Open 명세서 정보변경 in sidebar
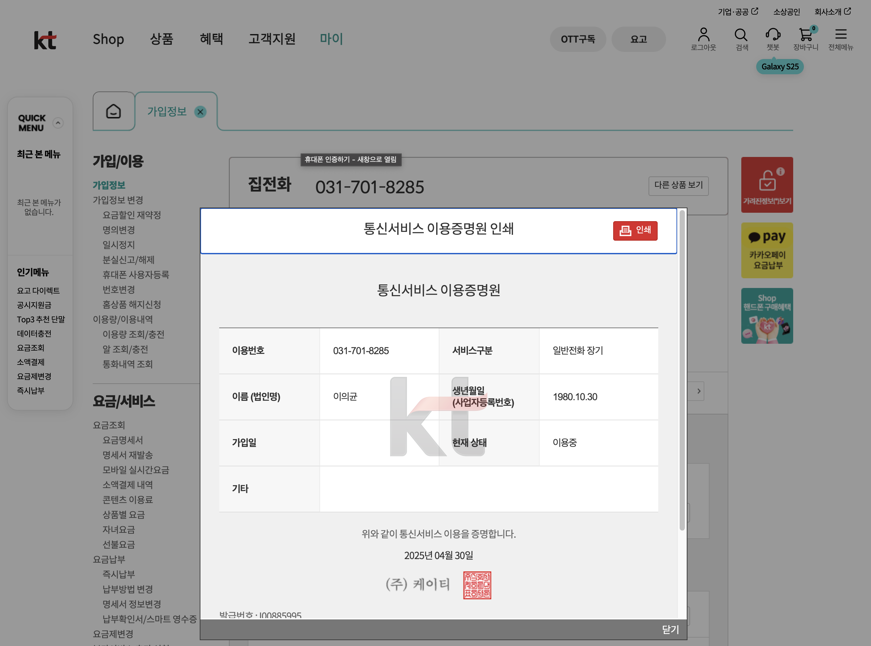Screen dimensions: 871x646 [131, 604]
